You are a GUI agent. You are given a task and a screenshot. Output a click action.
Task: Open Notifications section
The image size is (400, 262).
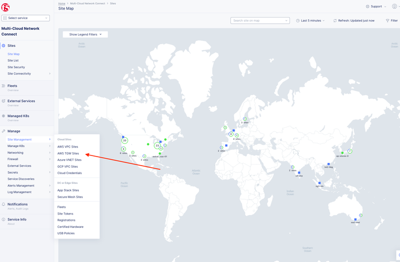pyautogui.click(x=18, y=204)
